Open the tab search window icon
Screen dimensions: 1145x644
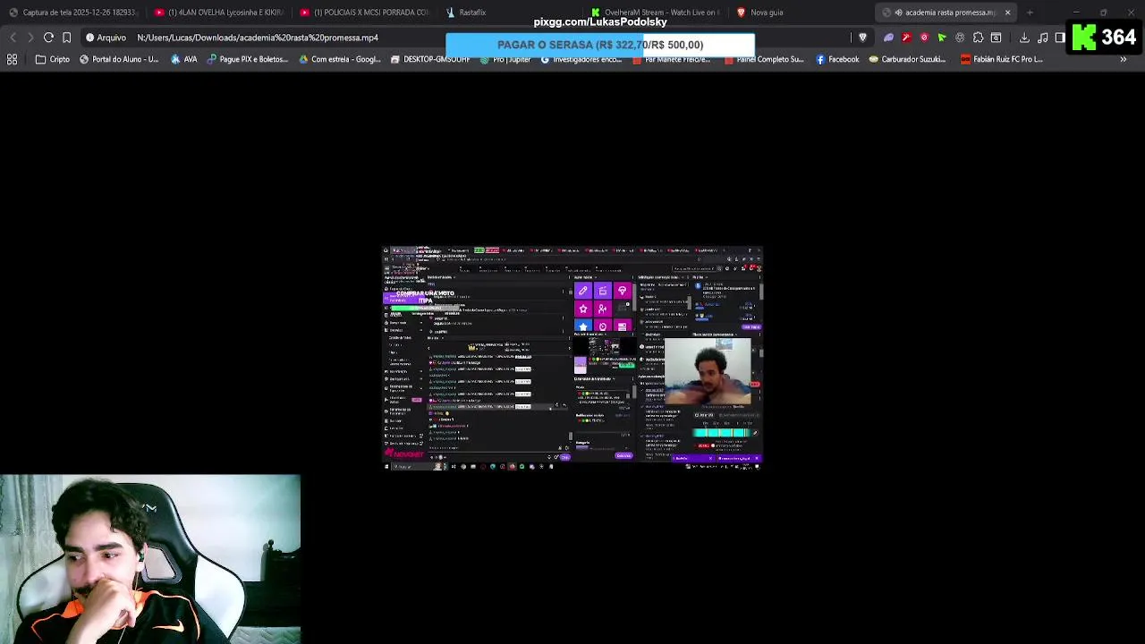point(996,38)
